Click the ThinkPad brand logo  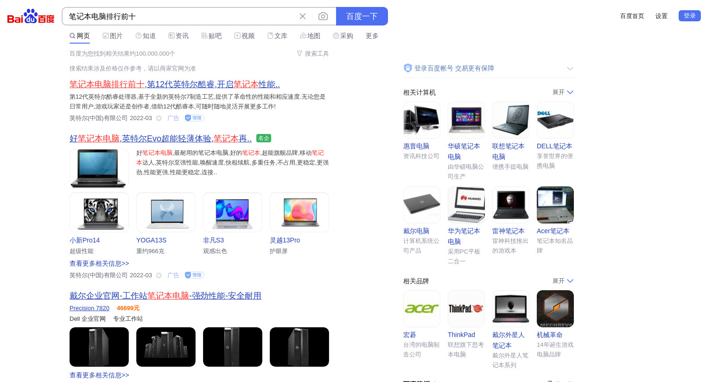click(x=466, y=309)
